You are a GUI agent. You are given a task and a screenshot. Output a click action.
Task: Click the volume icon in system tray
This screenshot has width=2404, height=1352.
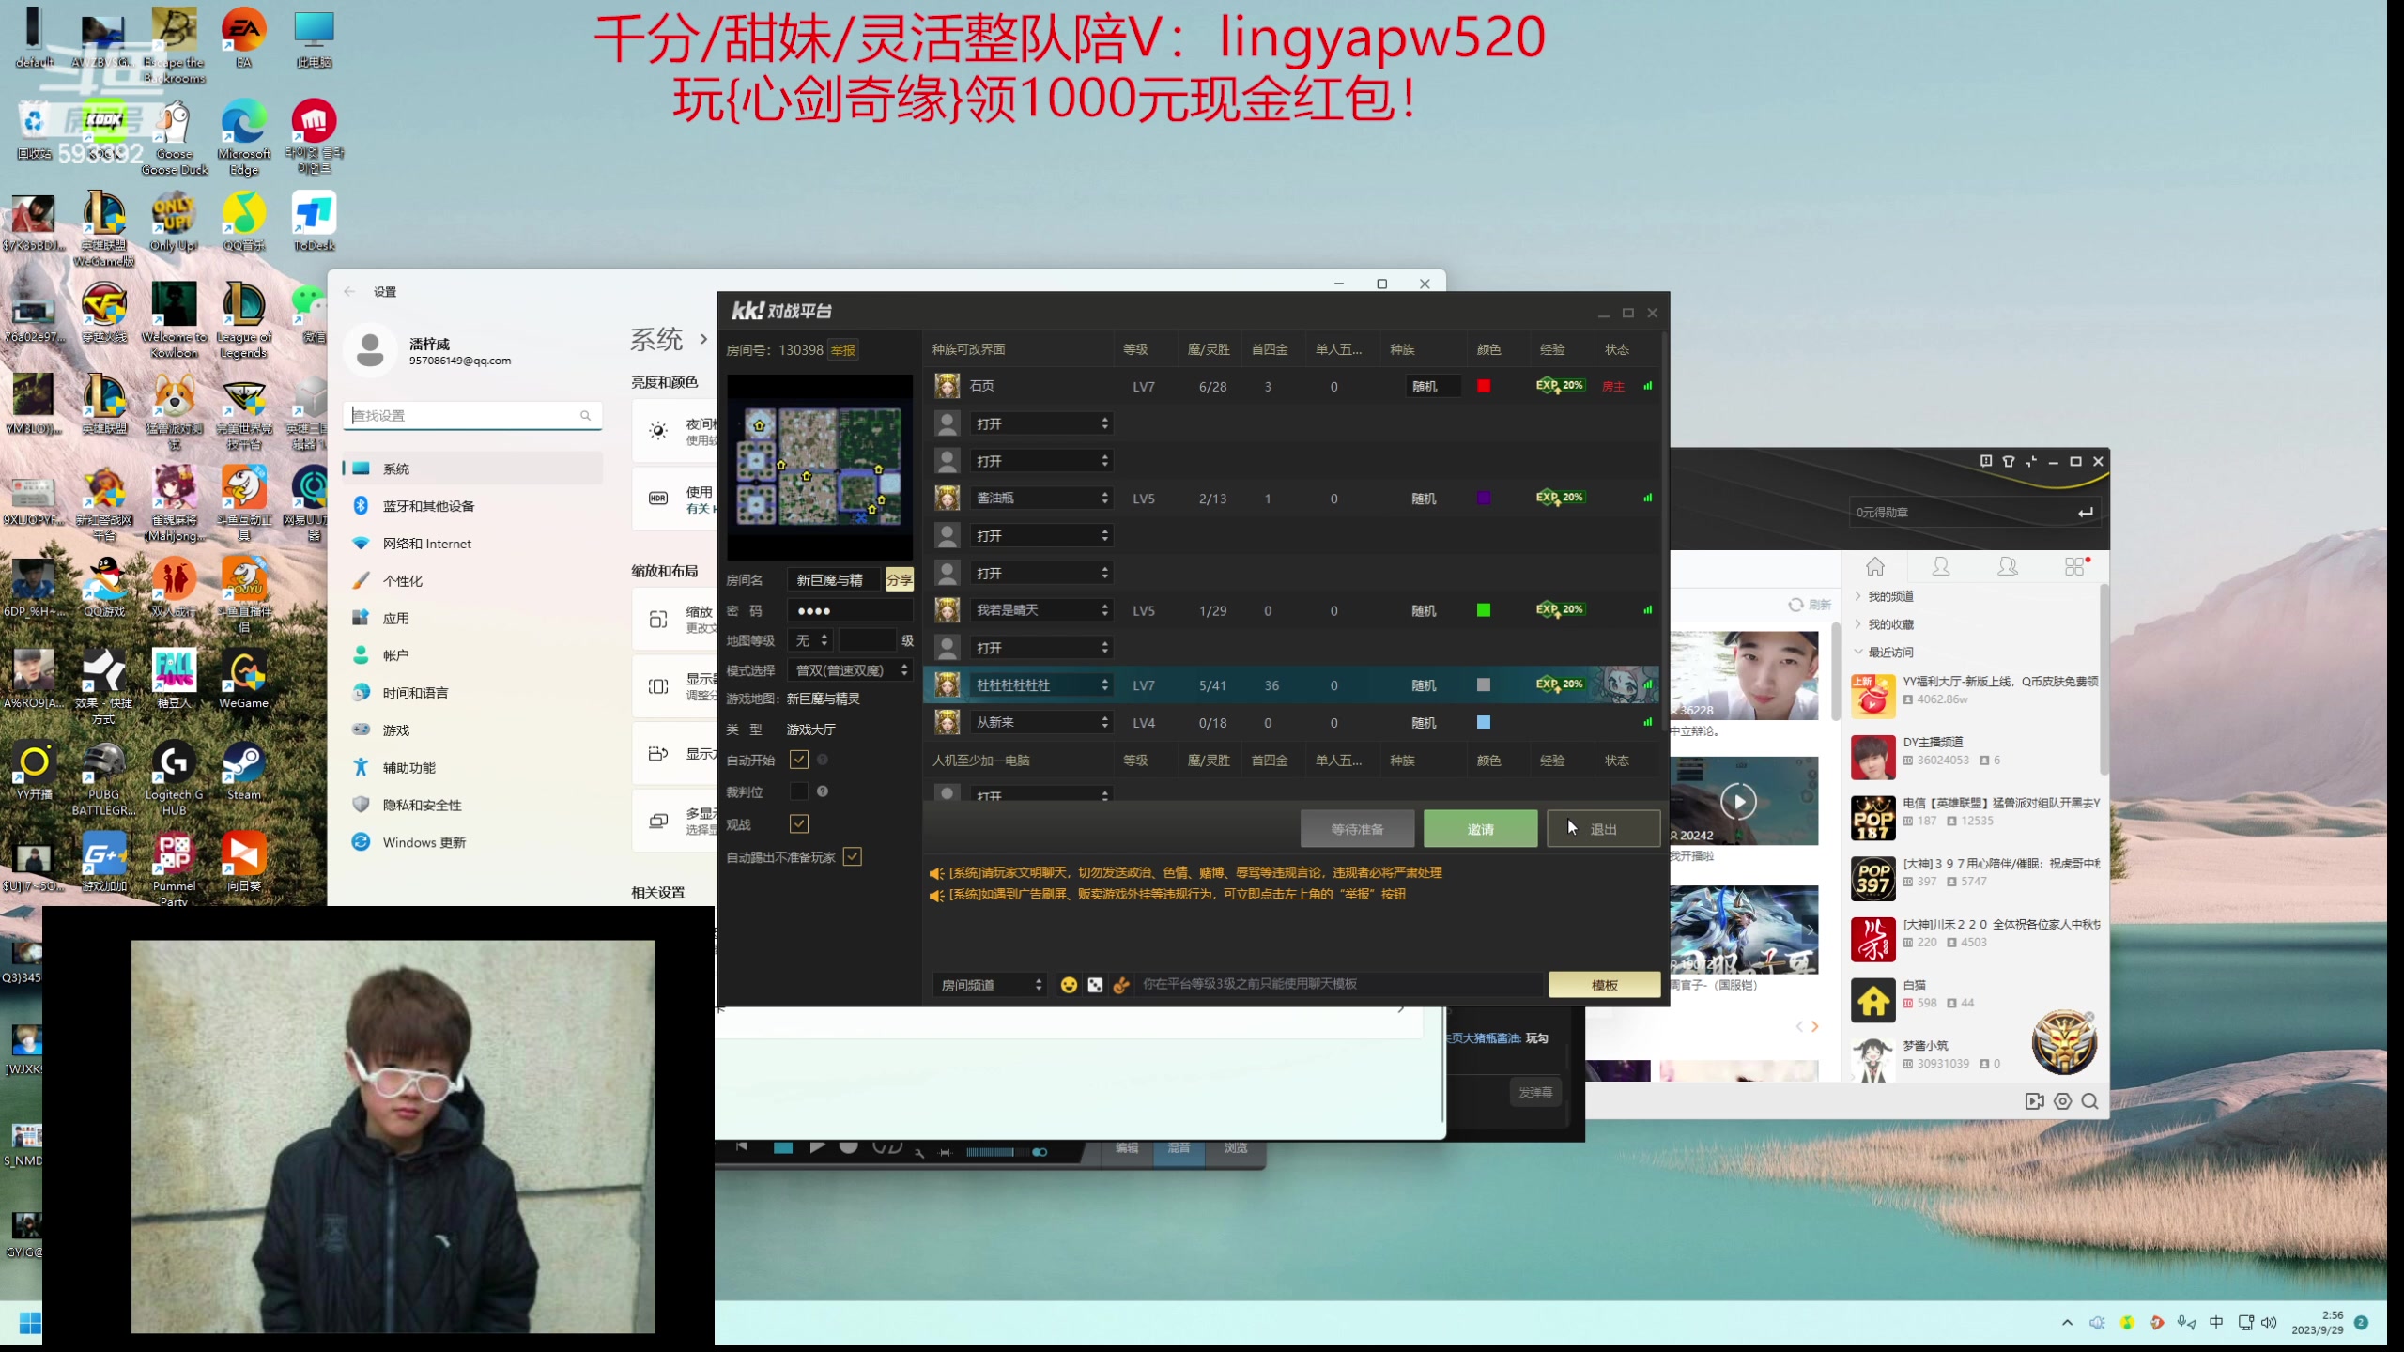[x=2270, y=1323]
